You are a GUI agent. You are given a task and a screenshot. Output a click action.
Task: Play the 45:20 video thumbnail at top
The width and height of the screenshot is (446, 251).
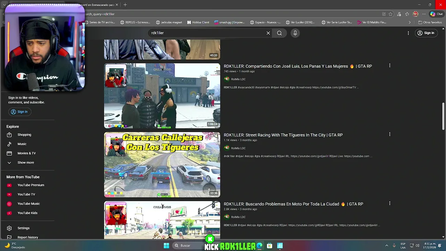tap(162, 49)
